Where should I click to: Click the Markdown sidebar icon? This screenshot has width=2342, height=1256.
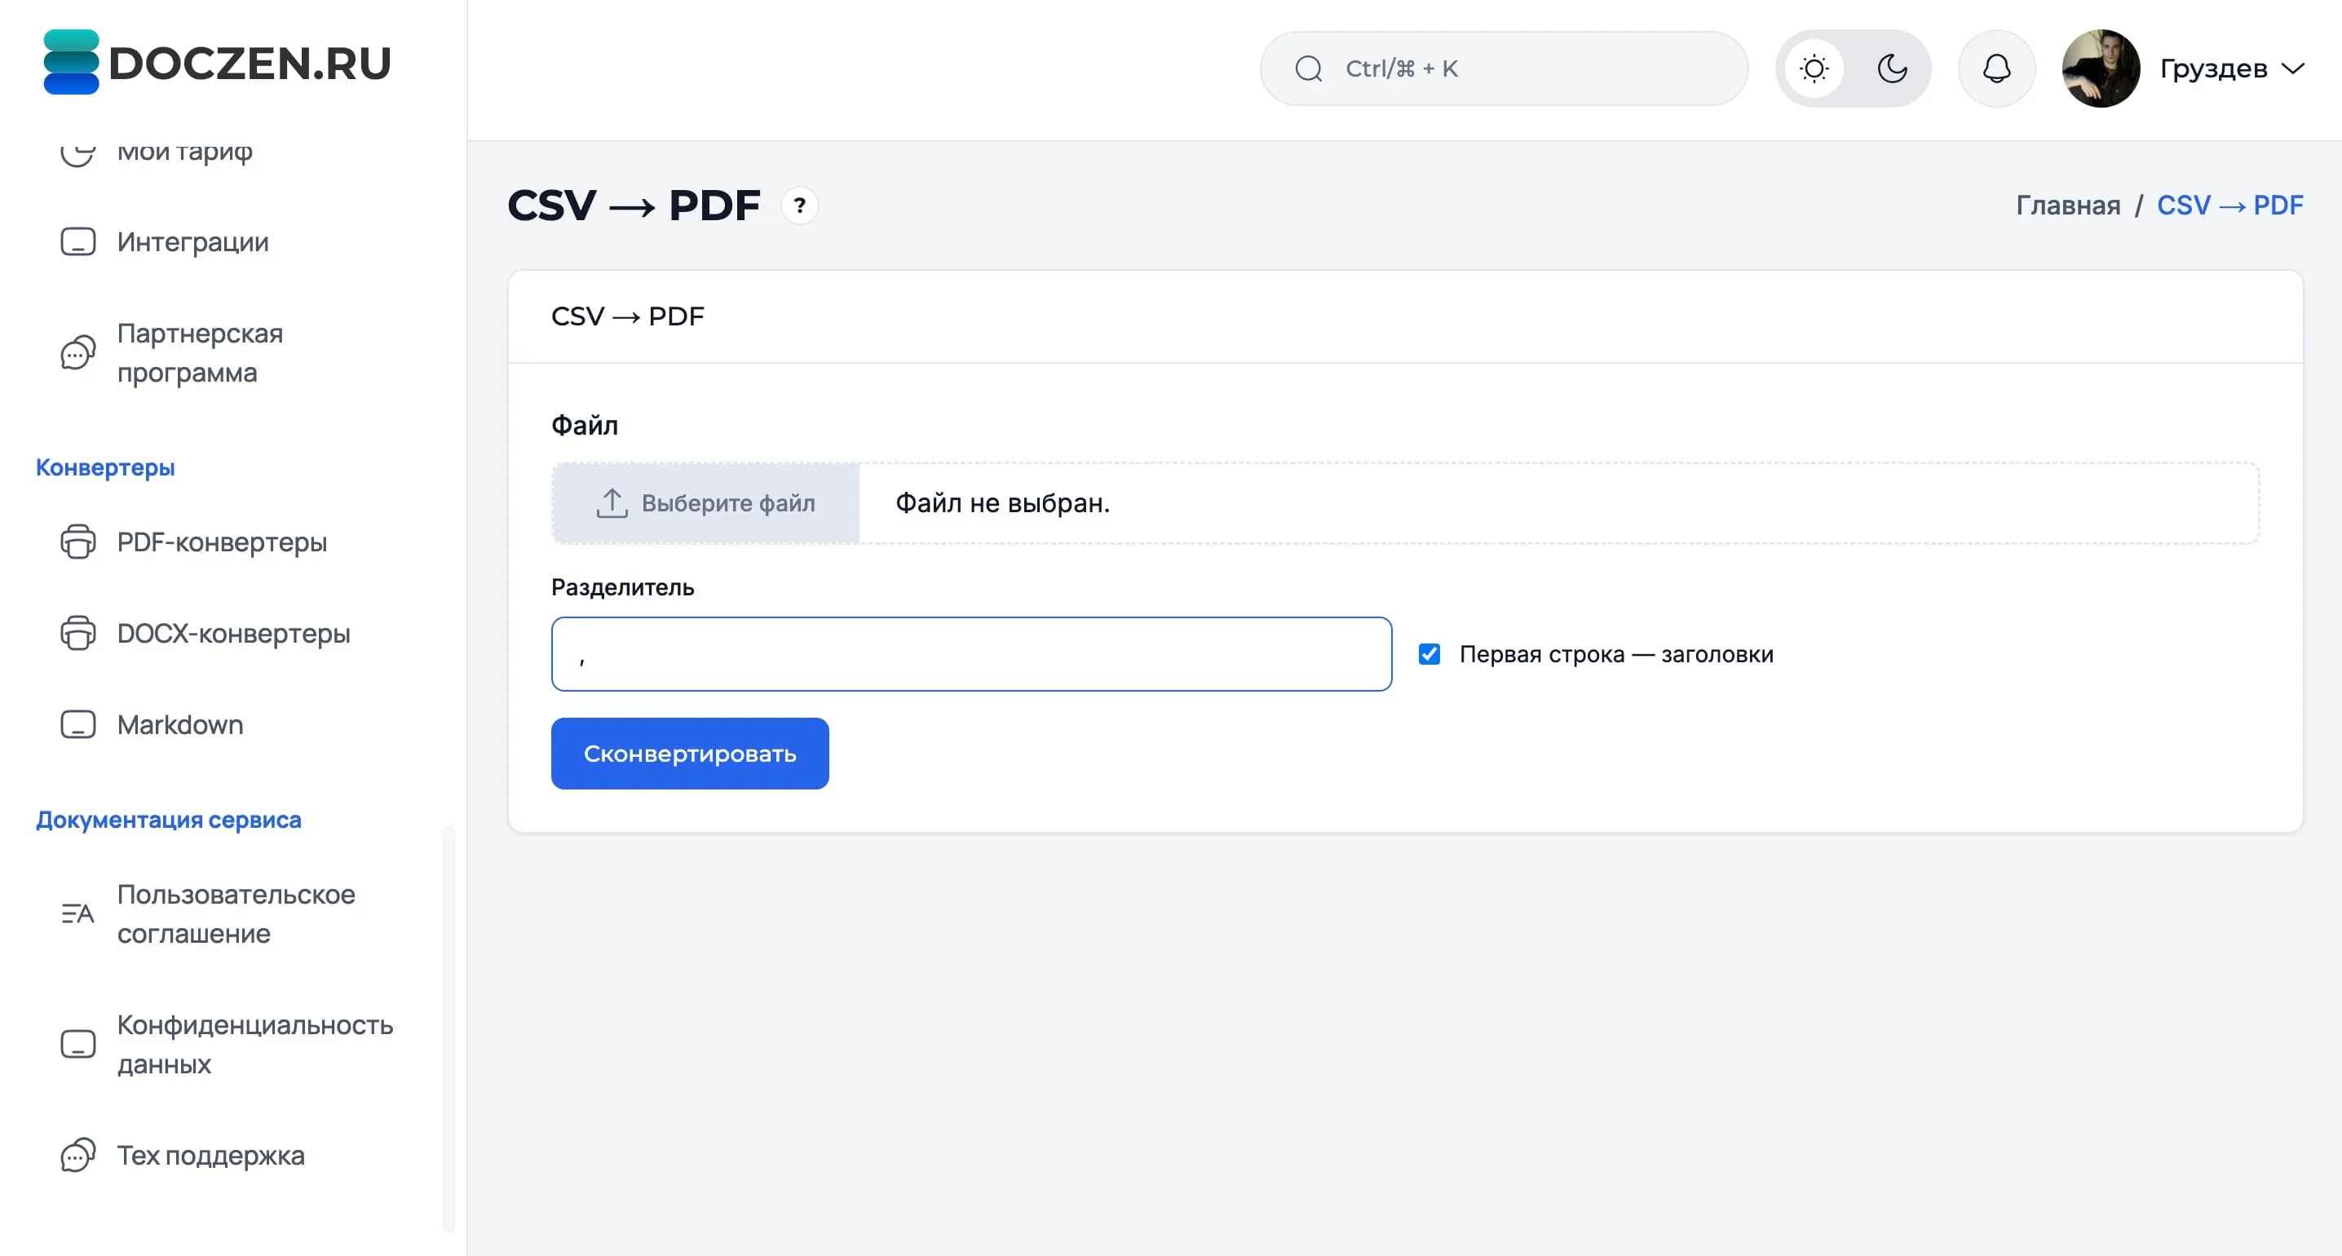pyautogui.click(x=78, y=724)
